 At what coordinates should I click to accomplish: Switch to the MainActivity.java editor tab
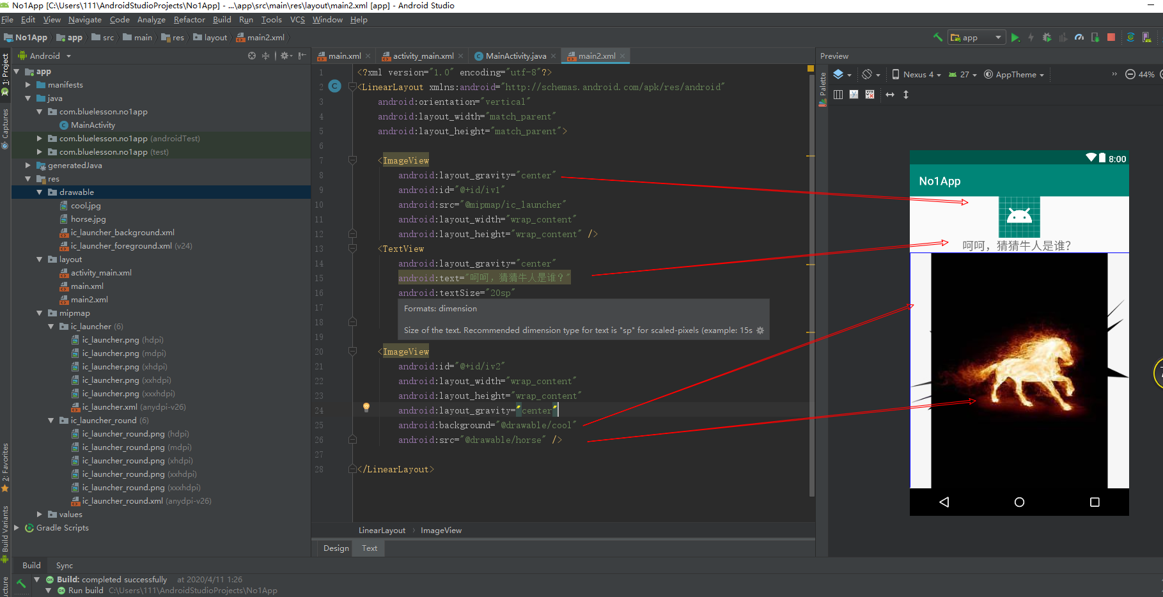[515, 56]
